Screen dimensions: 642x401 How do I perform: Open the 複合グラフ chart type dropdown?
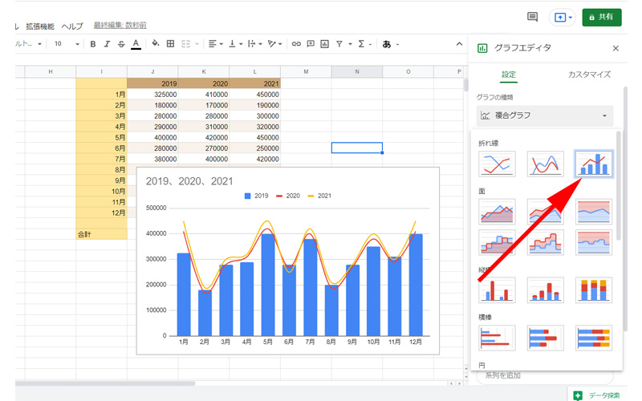(x=545, y=116)
